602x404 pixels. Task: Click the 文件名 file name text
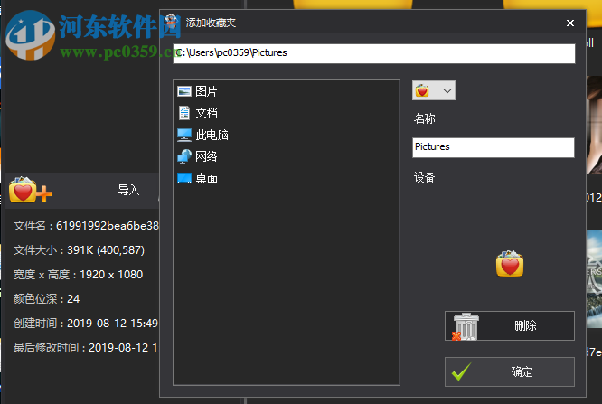click(x=86, y=226)
